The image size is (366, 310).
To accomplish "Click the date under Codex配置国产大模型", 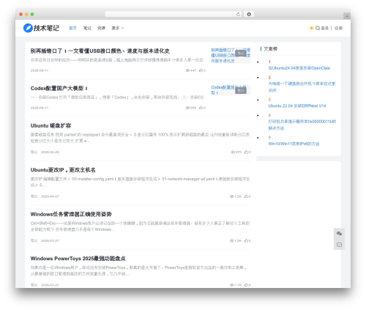I will coord(40,108).
